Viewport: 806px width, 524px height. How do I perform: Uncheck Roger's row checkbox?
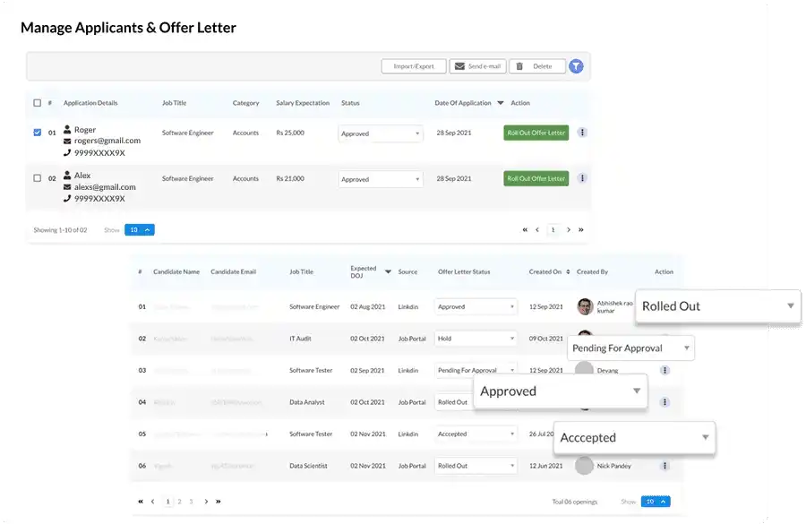(x=38, y=132)
